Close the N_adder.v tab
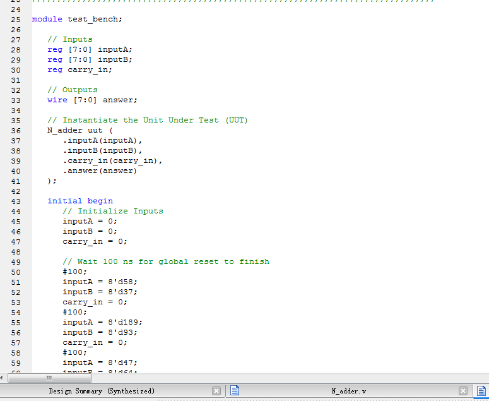Viewport: 489px width, 401px height. [x=462, y=391]
